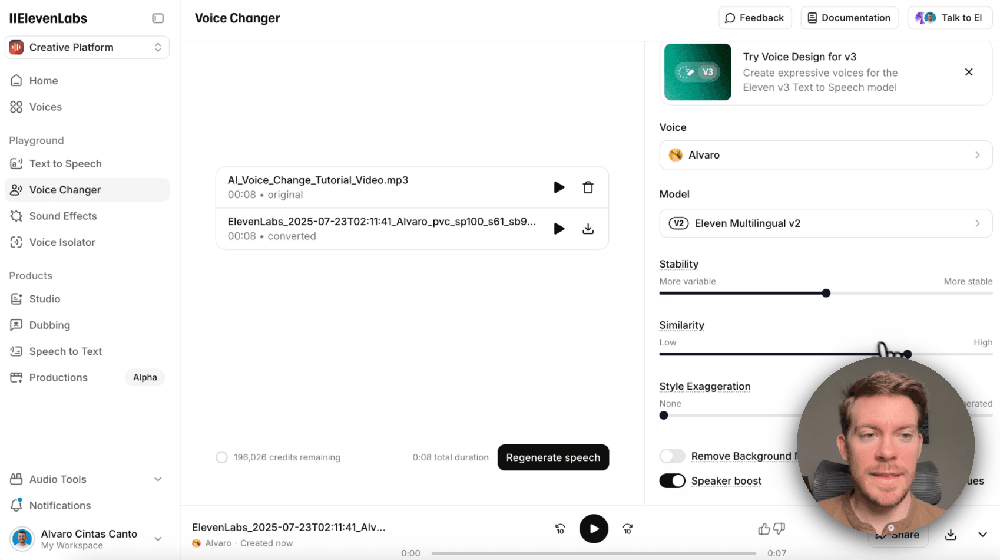Skip forward 10 seconds in the player

coord(628,529)
